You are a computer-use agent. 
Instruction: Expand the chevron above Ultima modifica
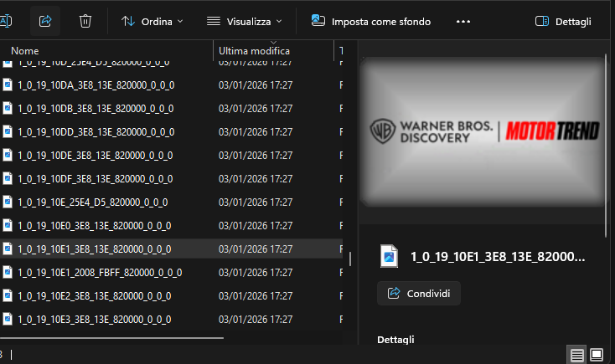273,42
